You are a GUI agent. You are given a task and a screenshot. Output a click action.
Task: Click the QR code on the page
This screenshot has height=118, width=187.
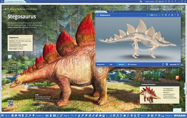[x=11, y=103]
